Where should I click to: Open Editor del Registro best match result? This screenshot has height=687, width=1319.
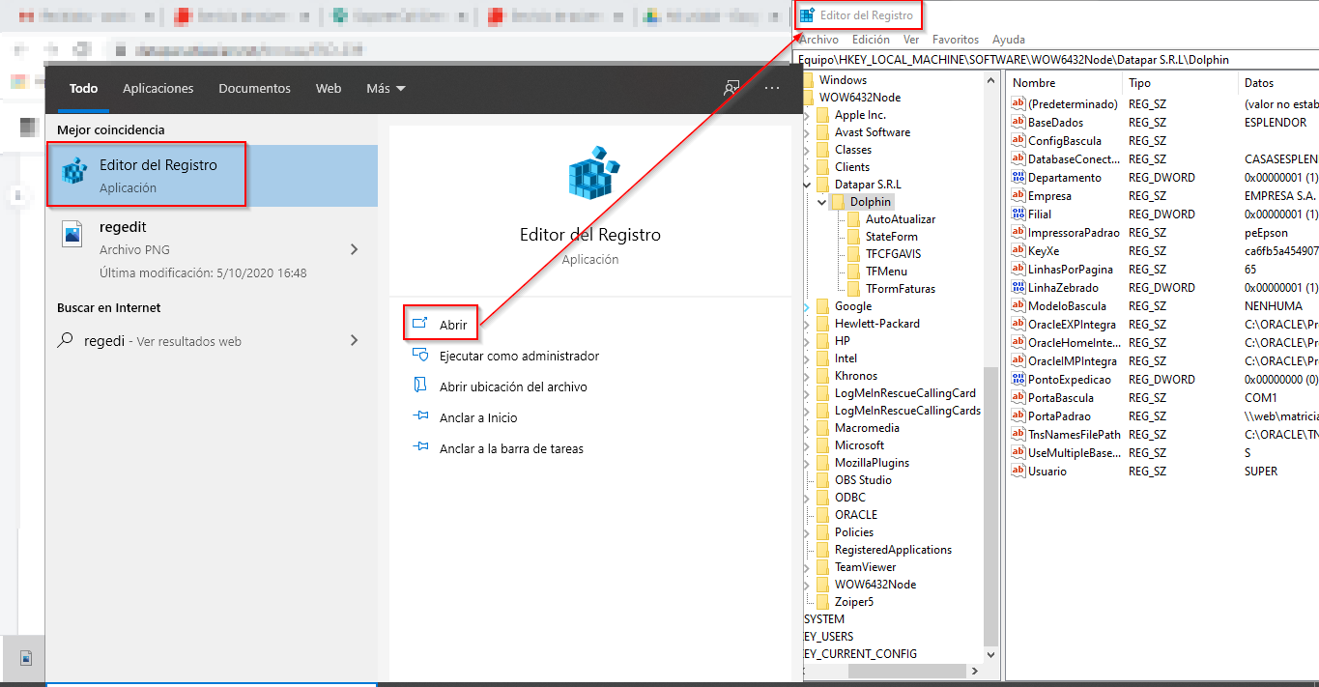tap(212, 176)
